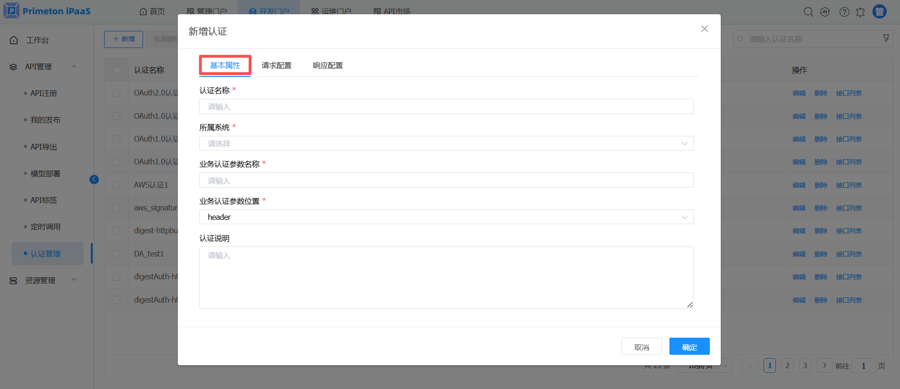Click the 认证名称 input field
The height and width of the screenshot is (389, 900).
[x=445, y=106]
